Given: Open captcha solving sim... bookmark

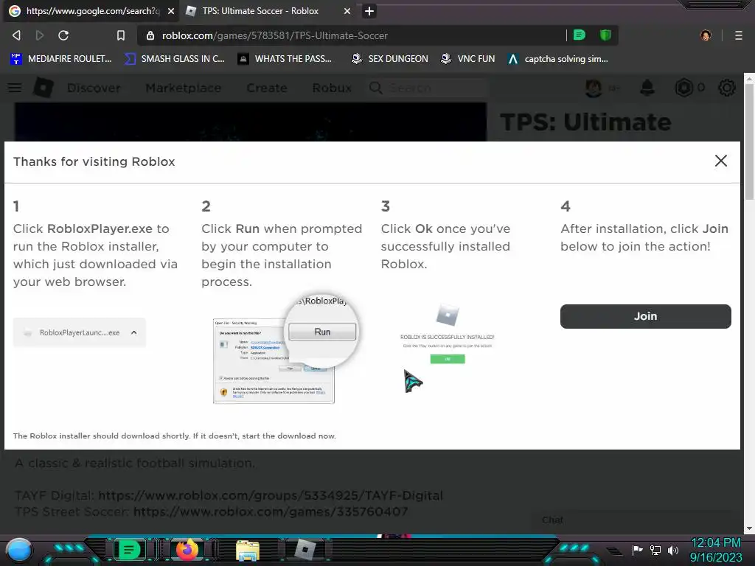Looking at the screenshot, I should coord(557,59).
